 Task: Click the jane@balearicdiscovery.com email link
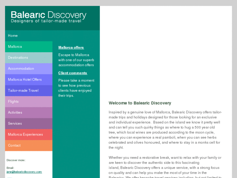click(24, 172)
